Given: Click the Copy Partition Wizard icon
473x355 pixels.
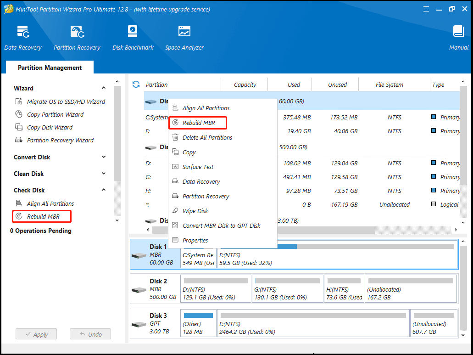Looking at the screenshot, I should pyautogui.click(x=19, y=114).
